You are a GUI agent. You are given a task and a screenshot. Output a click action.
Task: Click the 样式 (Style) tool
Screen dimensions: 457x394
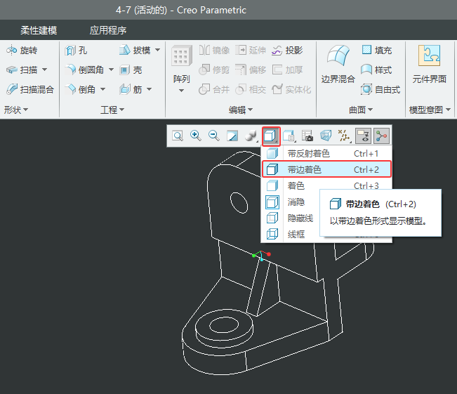pyautogui.click(x=376, y=70)
